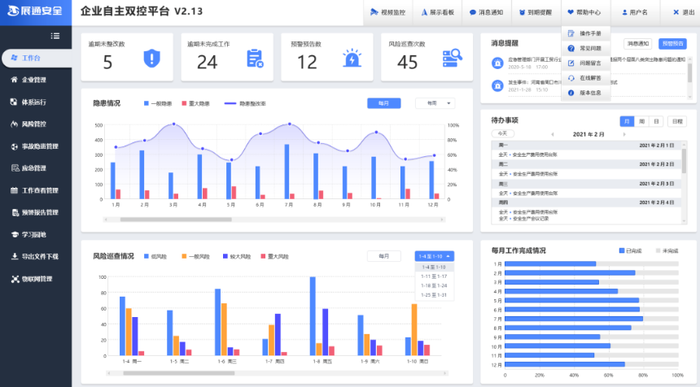The width and height of the screenshot is (700, 387).
Task: Switch 待办事项 to the 周 view
Action: click(x=641, y=121)
